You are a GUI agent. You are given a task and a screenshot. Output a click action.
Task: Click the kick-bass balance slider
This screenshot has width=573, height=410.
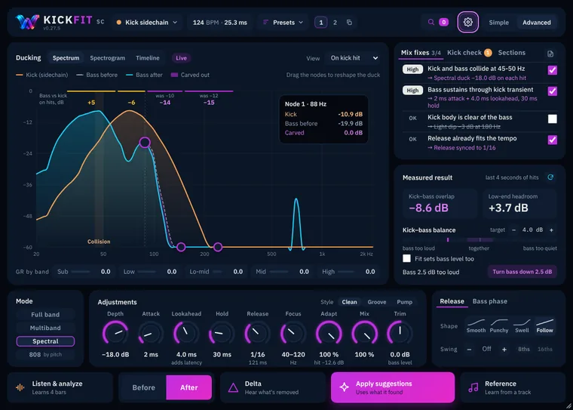point(480,240)
